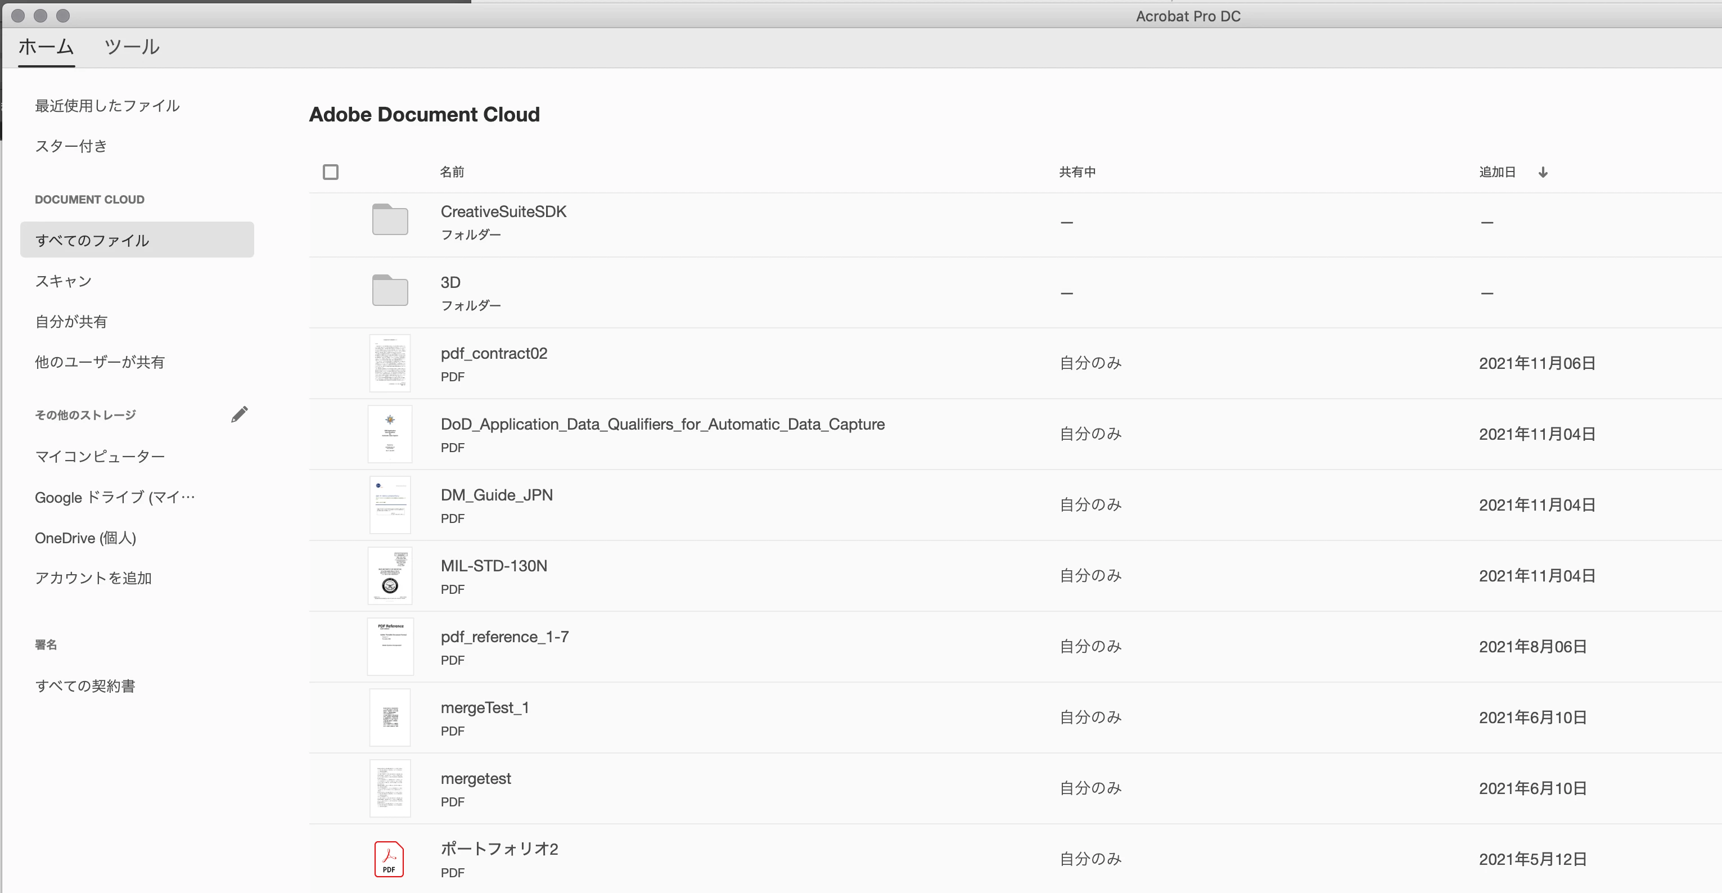Click the pdf_reference_1-7 thumbnail preview
The image size is (1722, 893).
tap(390, 646)
